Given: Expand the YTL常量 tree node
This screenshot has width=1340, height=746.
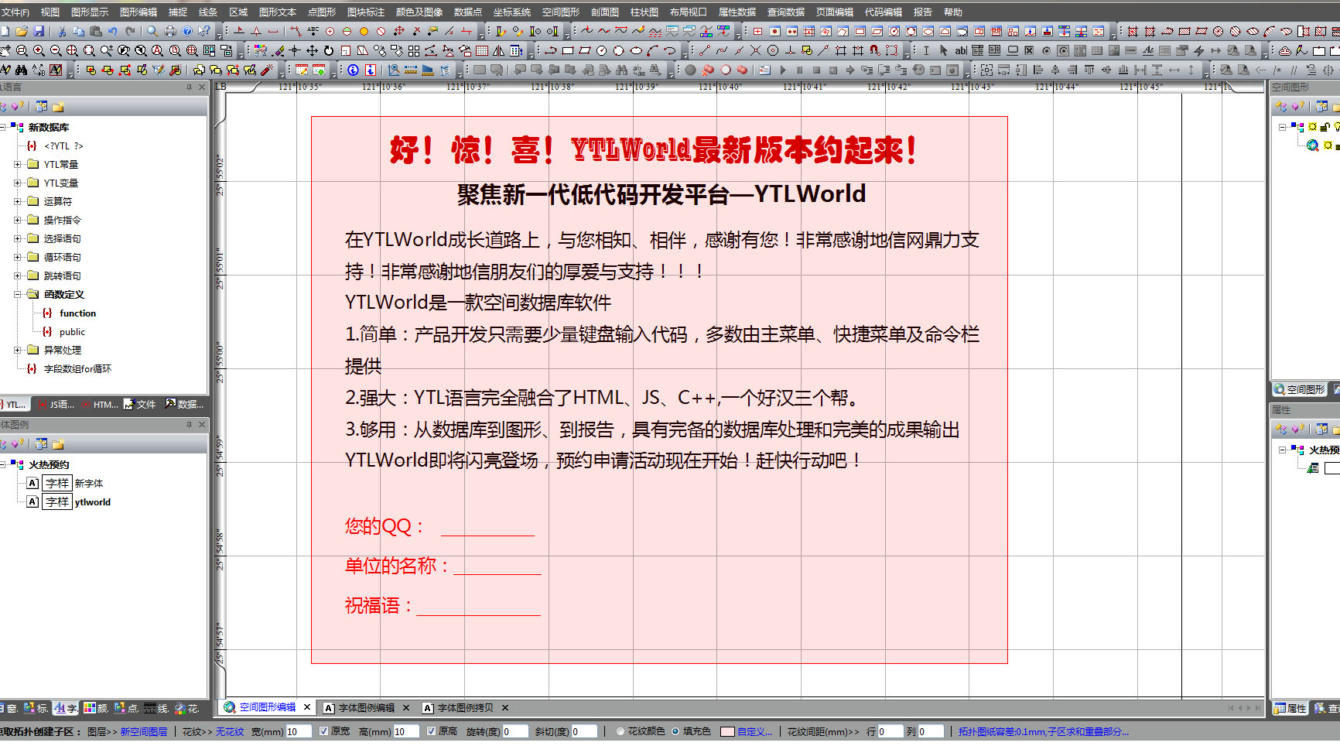Looking at the screenshot, I should point(17,164).
